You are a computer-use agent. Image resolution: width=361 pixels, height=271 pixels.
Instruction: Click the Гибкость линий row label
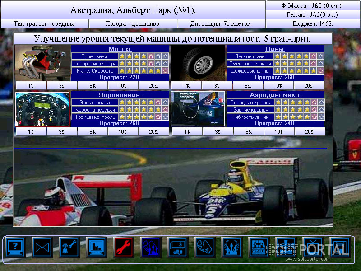tap(250, 117)
